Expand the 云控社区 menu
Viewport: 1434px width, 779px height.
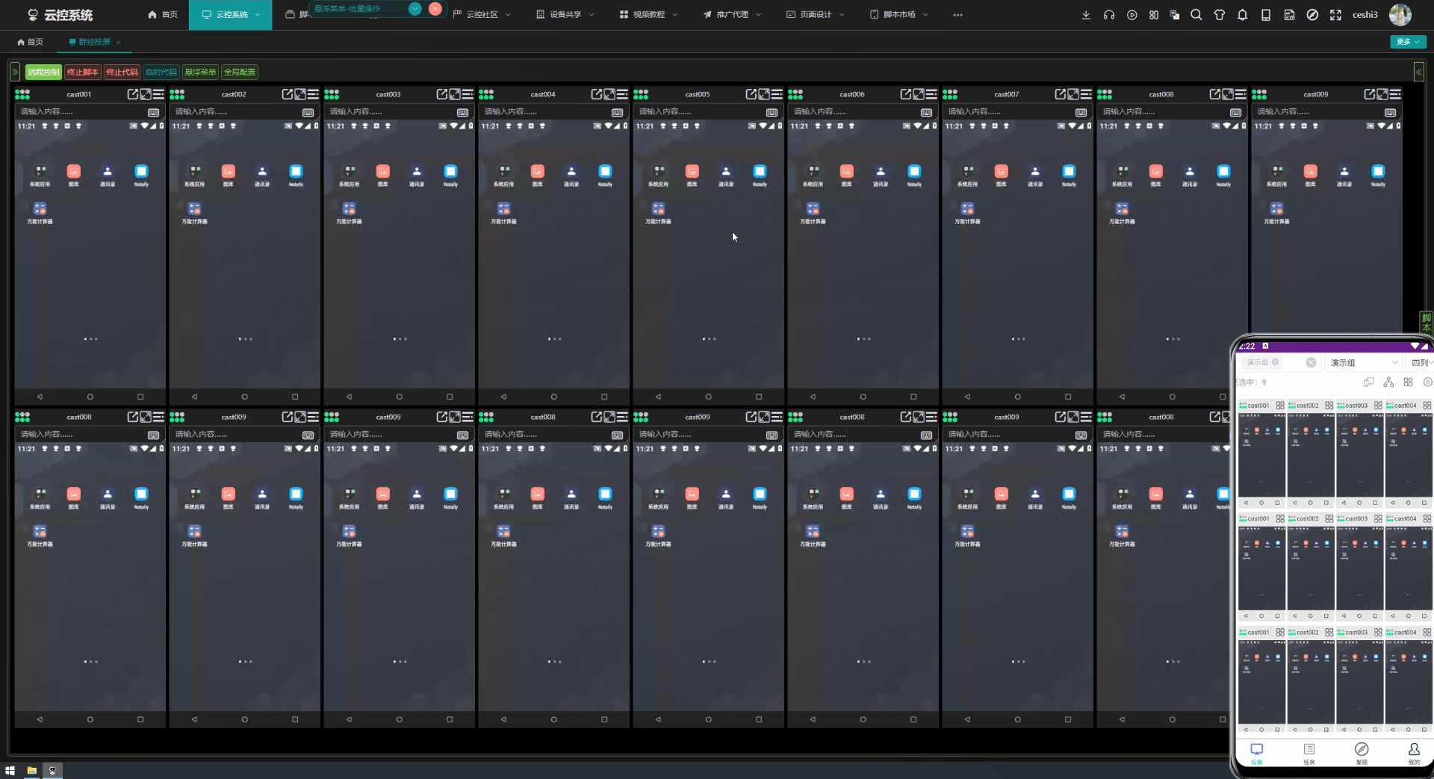482,15
